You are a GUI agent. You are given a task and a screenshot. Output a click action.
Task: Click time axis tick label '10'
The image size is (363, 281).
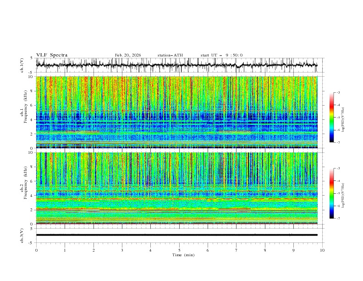tap(322, 250)
